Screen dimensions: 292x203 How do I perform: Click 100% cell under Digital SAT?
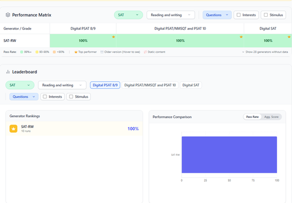coord(268,40)
